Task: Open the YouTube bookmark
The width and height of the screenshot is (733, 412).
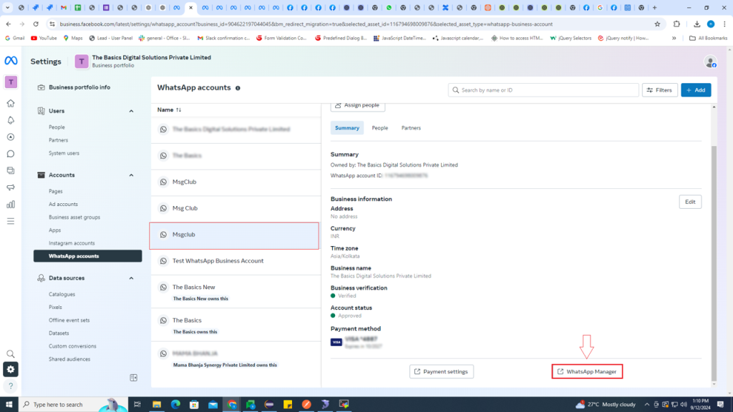Action: coord(44,39)
